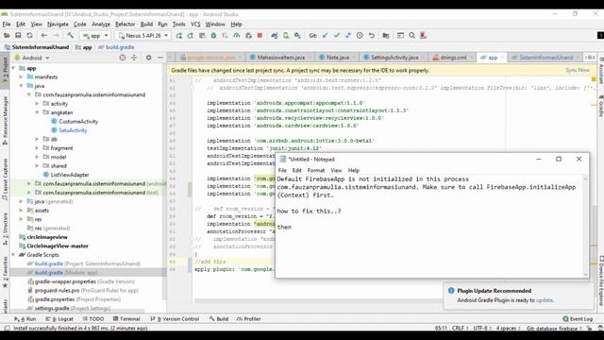Viewport: 604px width, 340px height.
Task: Click the Notepad vertical scrollbar
Action: tap(586, 226)
